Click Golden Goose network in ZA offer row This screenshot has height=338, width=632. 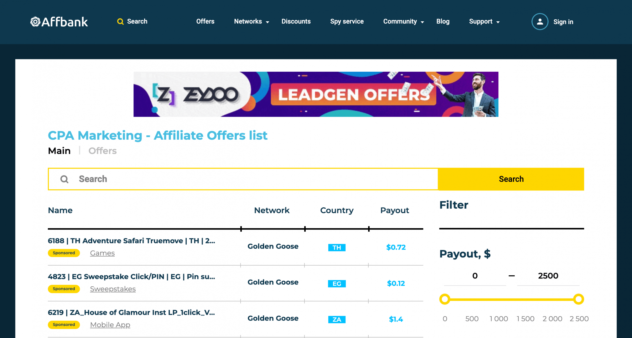point(273,318)
